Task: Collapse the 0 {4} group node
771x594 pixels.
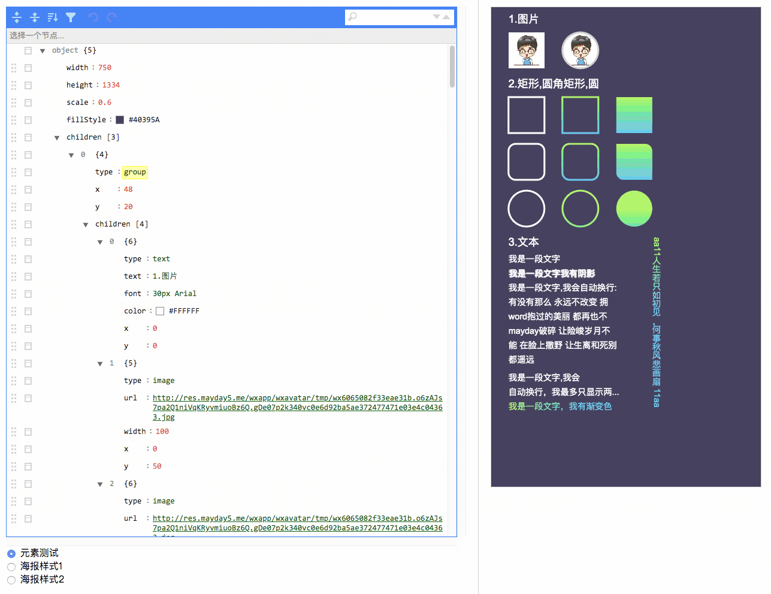Action: click(71, 155)
